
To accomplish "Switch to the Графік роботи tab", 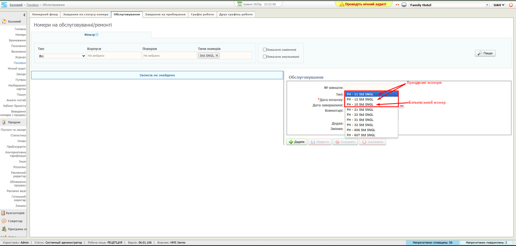I will point(203,14).
